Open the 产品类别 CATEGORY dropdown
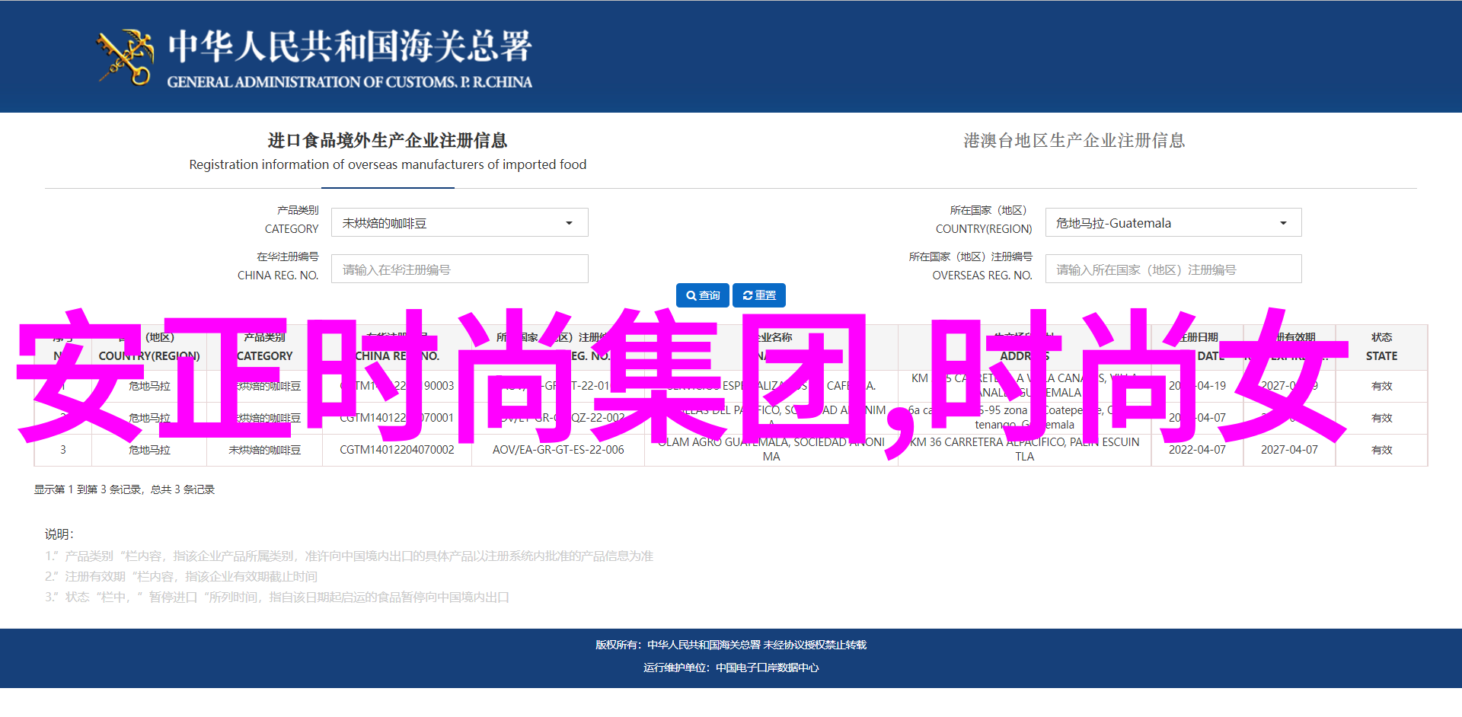Image resolution: width=1462 pixels, height=717 pixels. (460, 223)
